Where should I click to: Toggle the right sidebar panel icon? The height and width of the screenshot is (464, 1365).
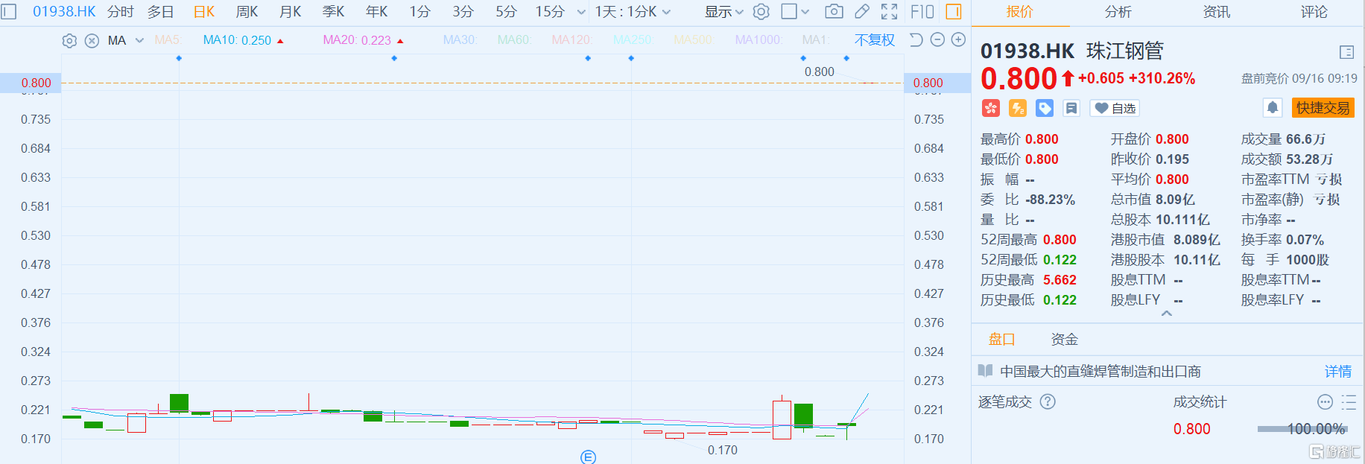pos(953,12)
